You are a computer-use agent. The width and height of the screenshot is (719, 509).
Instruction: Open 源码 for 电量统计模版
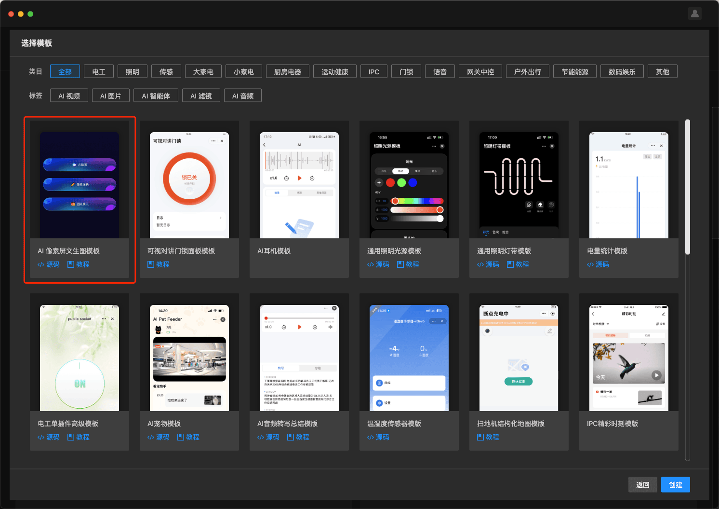point(598,264)
